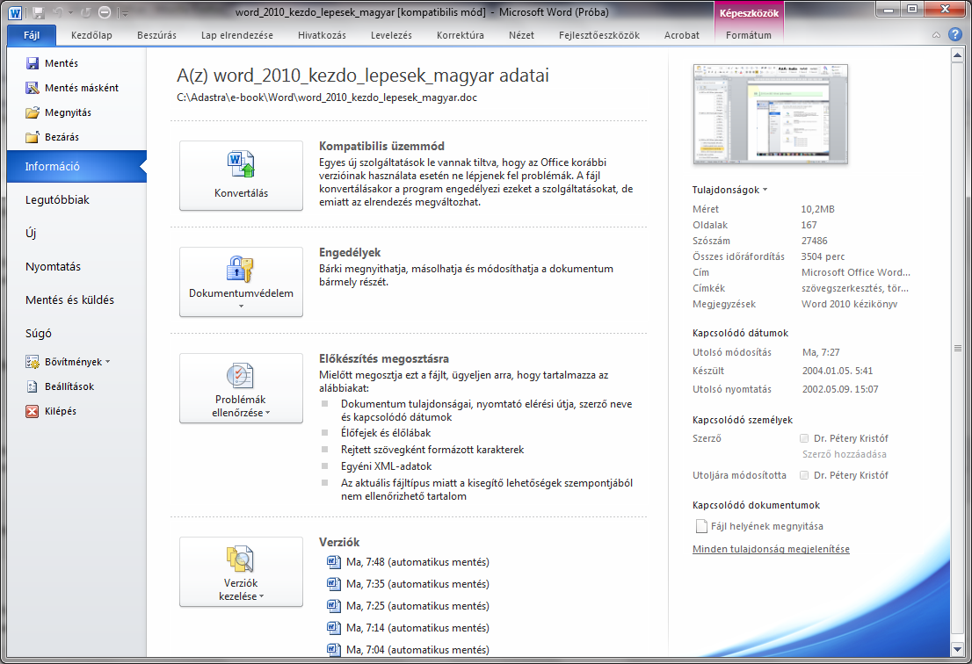Switch to the Lap elrendezése tab
Image resolution: width=972 pixels, height=664 pixels.
pyautogui.click(x=236, y=35)
